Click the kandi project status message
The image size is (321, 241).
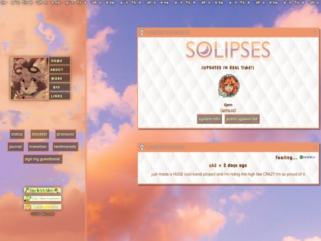tap(228, 174)
